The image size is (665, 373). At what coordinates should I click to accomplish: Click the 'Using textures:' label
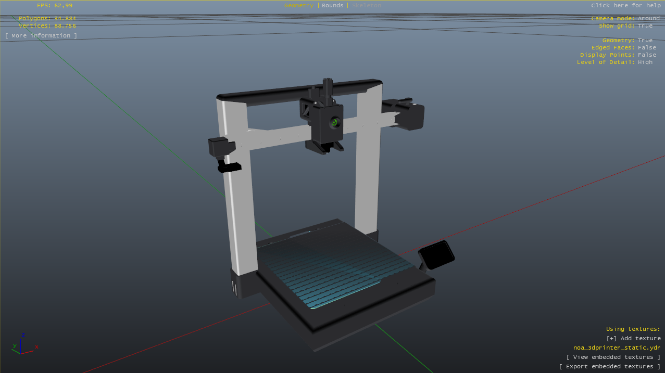tap(633, 329)
